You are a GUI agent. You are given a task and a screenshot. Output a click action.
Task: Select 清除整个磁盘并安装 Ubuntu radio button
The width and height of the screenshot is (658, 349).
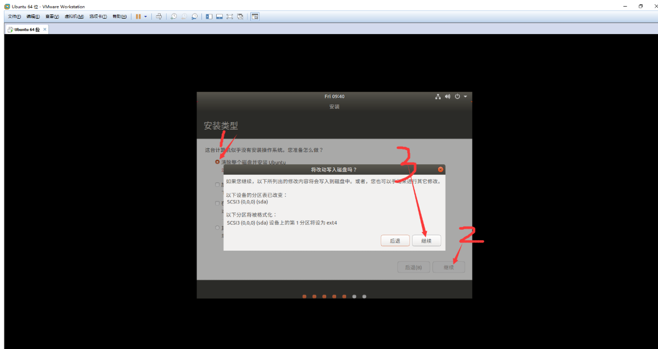pyautogui.click(x=217, y=162)
